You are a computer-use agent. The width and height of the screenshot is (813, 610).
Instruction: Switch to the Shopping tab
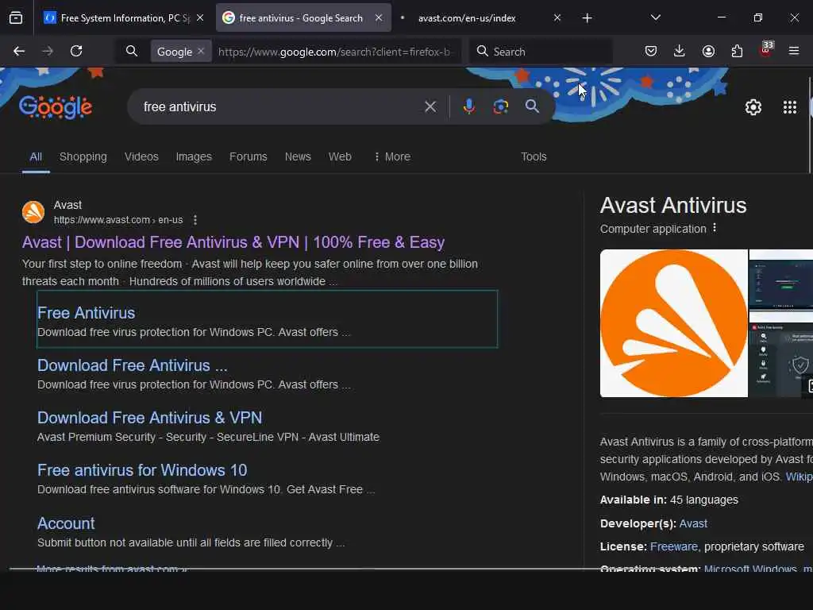coord(83,156)
